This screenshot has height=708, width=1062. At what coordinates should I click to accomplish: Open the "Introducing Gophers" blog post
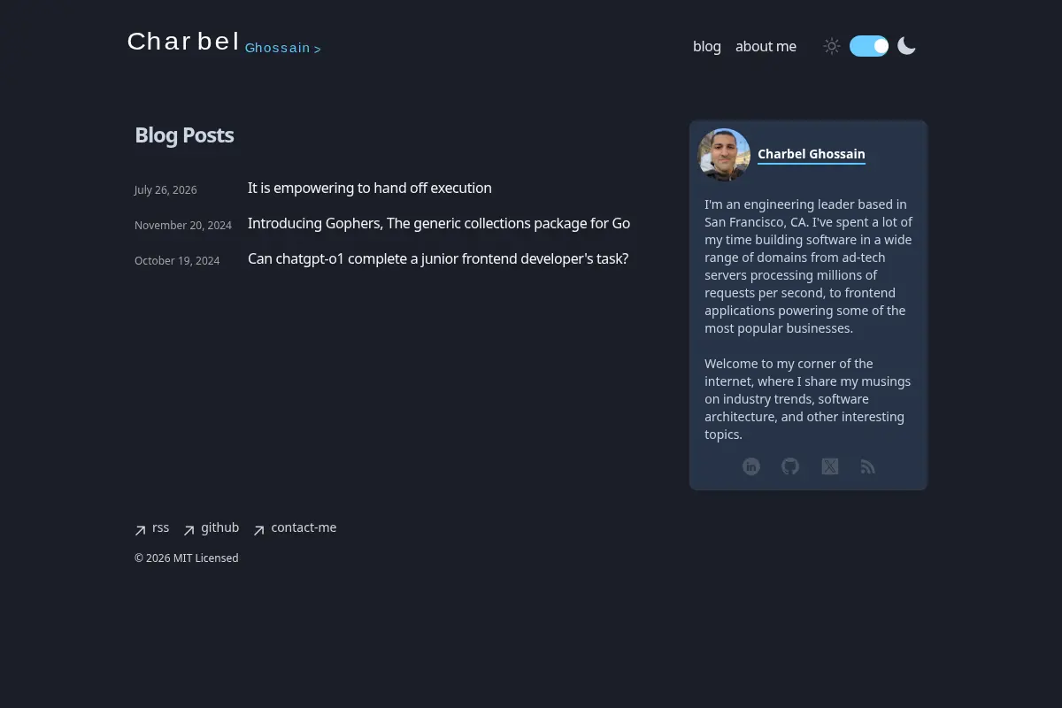[x=439, y=223]
